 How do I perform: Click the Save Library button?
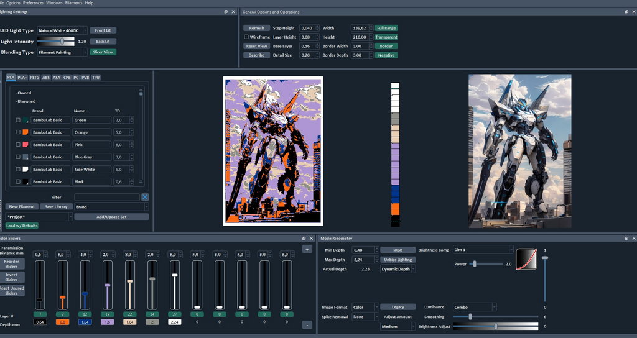point(56,206)
